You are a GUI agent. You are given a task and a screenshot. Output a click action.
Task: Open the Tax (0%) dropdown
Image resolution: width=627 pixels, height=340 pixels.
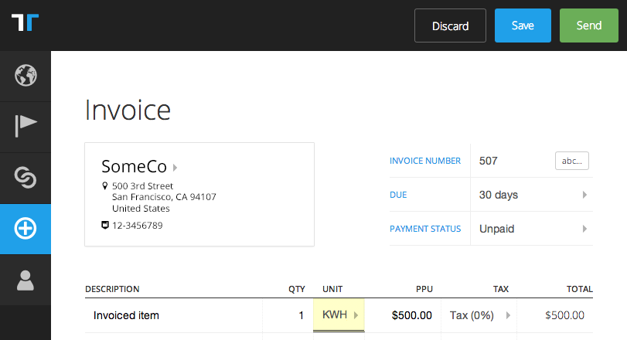(479, 315)
